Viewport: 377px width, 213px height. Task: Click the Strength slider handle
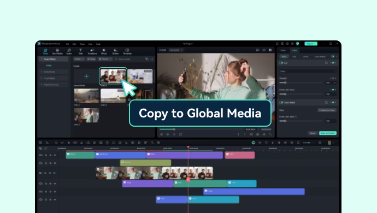[285, 82]
